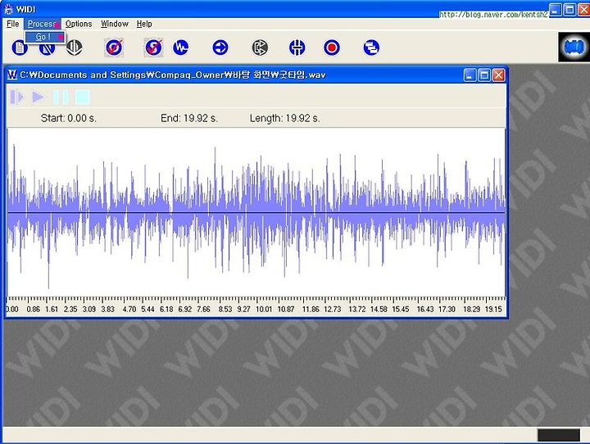Click the double-bar slider toolbar icon
The height and width of the screenshot is (444, 590).
[297, 48]
